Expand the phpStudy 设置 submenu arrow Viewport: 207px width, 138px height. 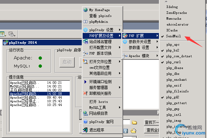[x=120, y=30]
